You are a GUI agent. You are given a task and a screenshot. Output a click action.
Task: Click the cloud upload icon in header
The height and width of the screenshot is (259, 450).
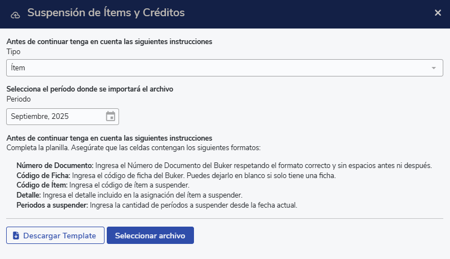tap(16, 13)
